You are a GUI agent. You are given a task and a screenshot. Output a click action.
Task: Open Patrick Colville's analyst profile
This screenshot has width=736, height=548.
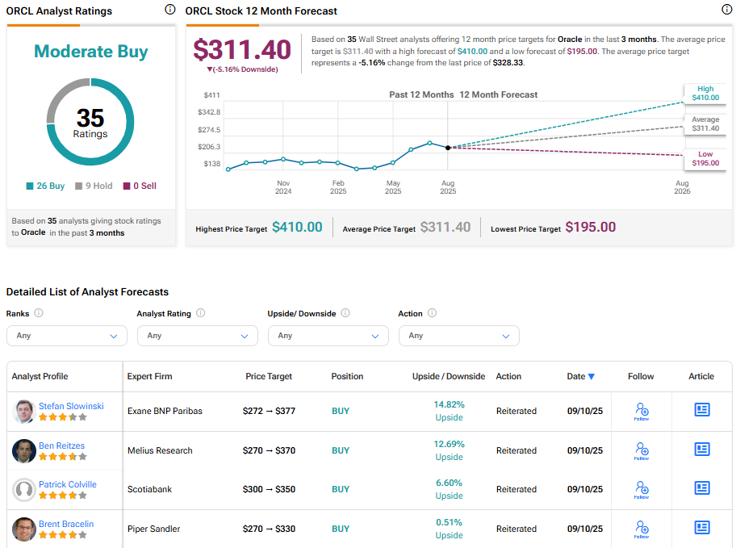(67, 484)
